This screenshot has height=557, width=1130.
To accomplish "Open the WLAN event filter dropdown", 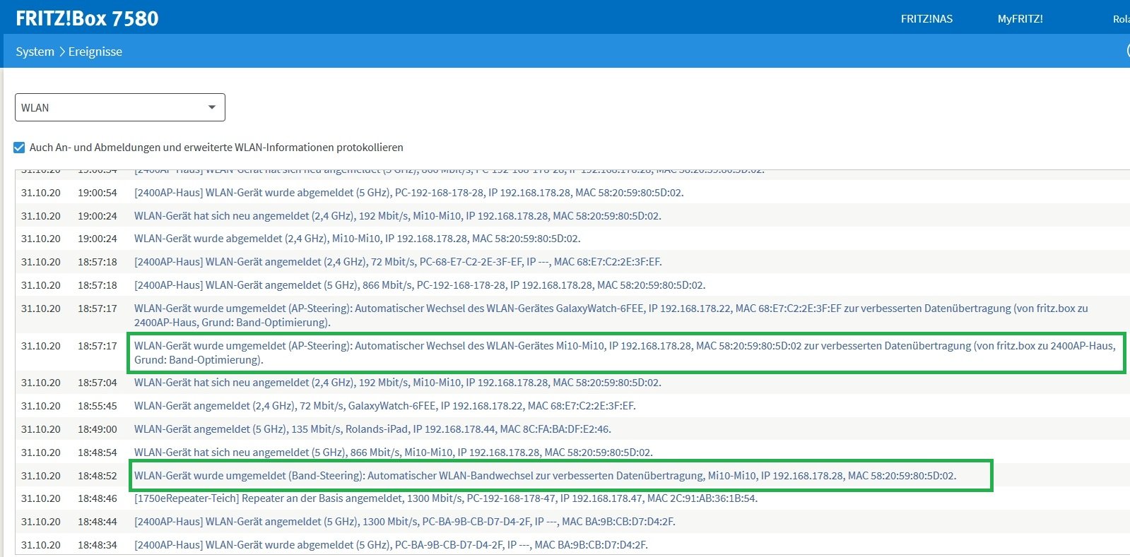I will [x=120, y=107].
